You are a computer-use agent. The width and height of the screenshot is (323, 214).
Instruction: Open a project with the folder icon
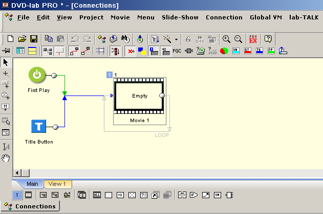point(22,39)
